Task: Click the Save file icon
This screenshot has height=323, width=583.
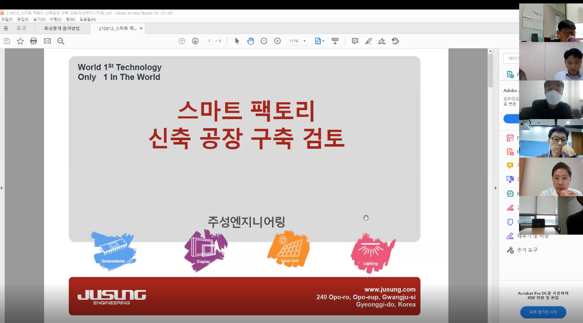Action: [x=7, y=41]
